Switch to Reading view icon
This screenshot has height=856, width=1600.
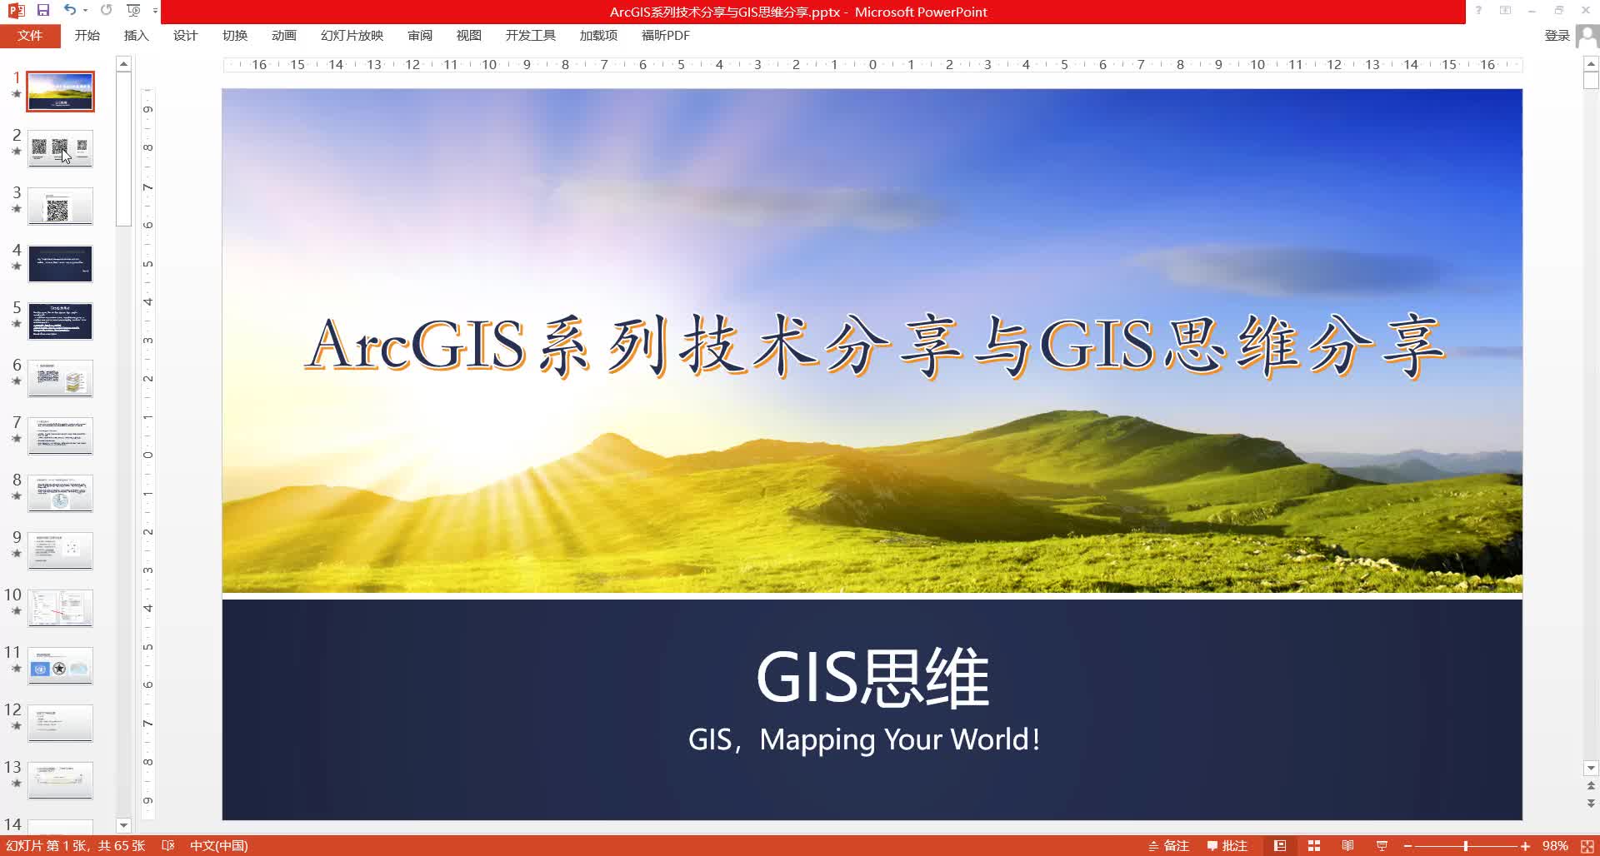coord(1347,845)
